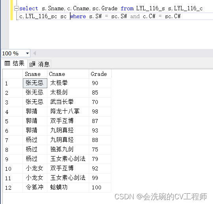Click 九阴真经 in row 7
The height and width of the screenshot is (204, 213).
(x=68, y=140)
